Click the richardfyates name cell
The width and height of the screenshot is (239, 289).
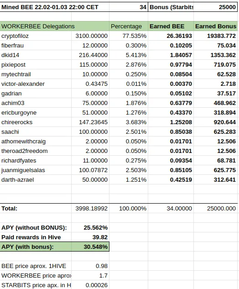(x=36, y=160)
